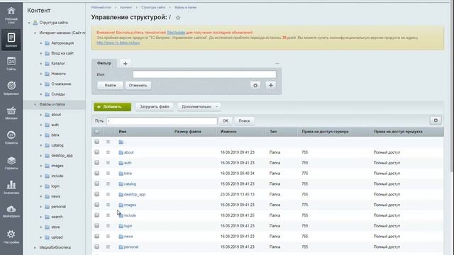Open the actions menu for news row
The width and height of the screenshot is (454, 255).
[108, 236]
